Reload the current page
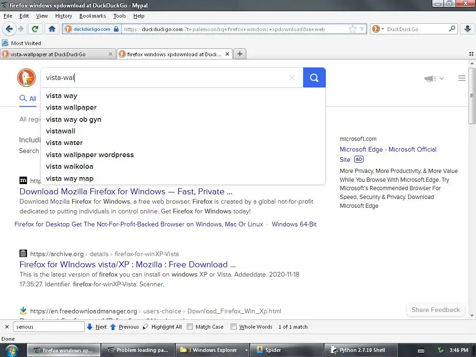Viewport: 476px width, 357px height. coord(35,29)
